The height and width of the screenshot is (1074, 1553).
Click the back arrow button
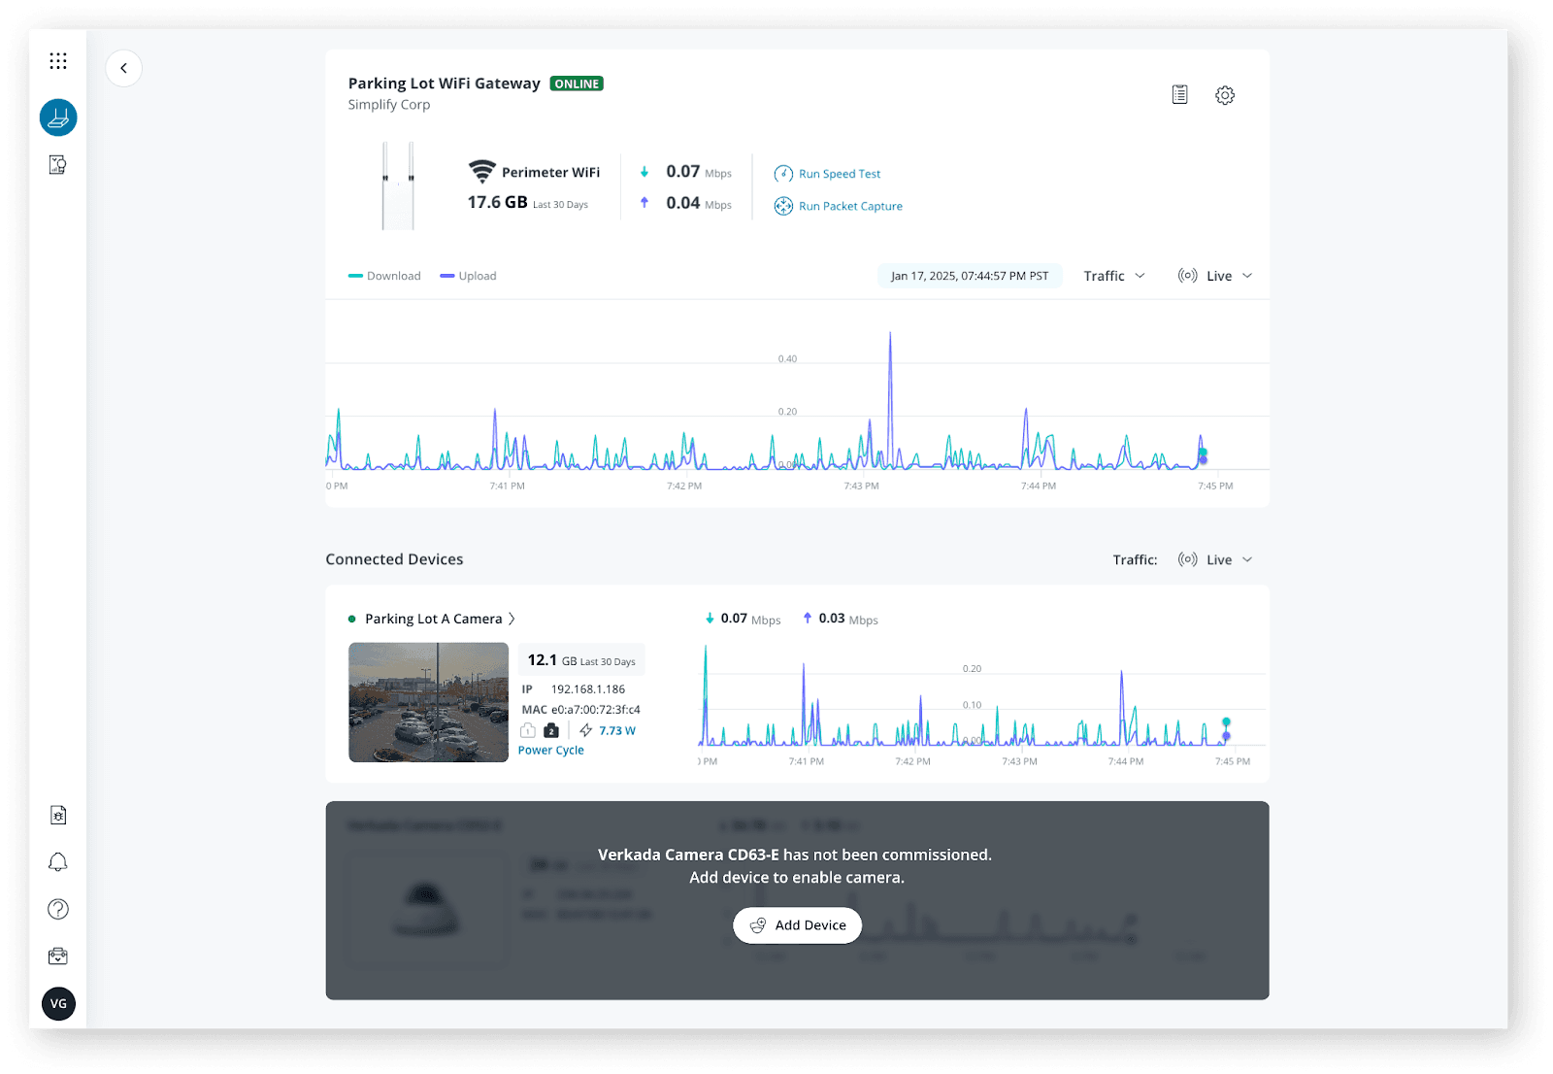(x=123, y=68)
